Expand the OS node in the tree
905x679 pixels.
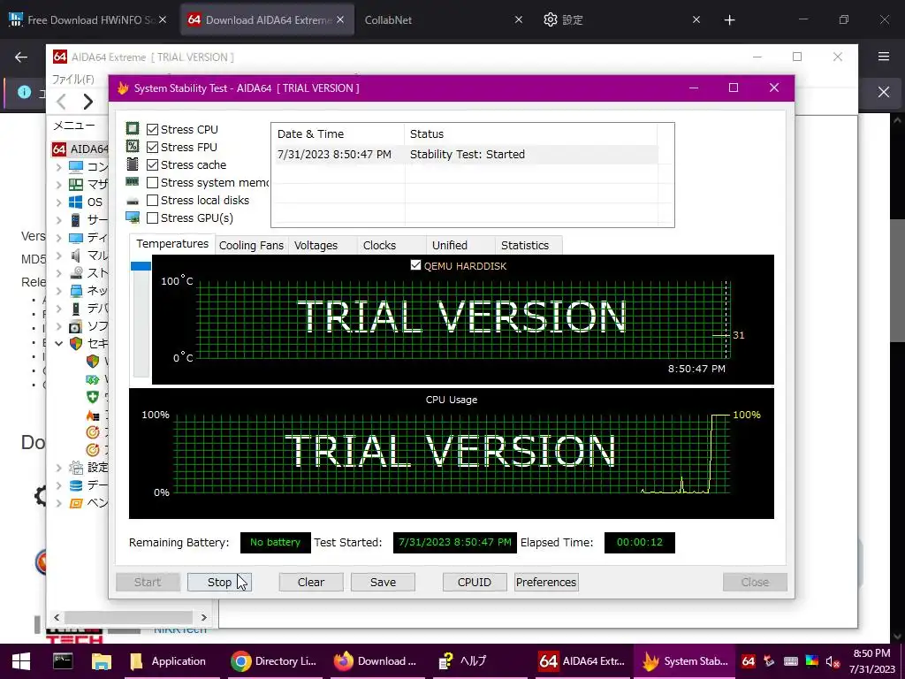click(58, 202)
